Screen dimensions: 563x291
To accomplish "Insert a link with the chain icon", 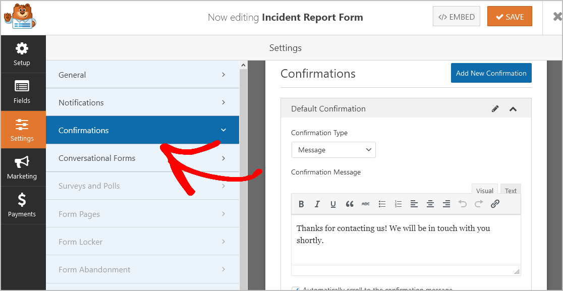I will pyautogui.click(x=495, y=204).
